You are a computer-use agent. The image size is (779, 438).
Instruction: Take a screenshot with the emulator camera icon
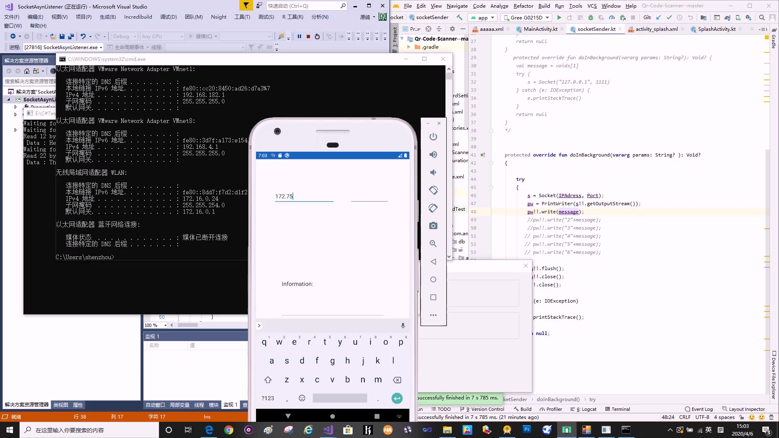tap(433, 226)
